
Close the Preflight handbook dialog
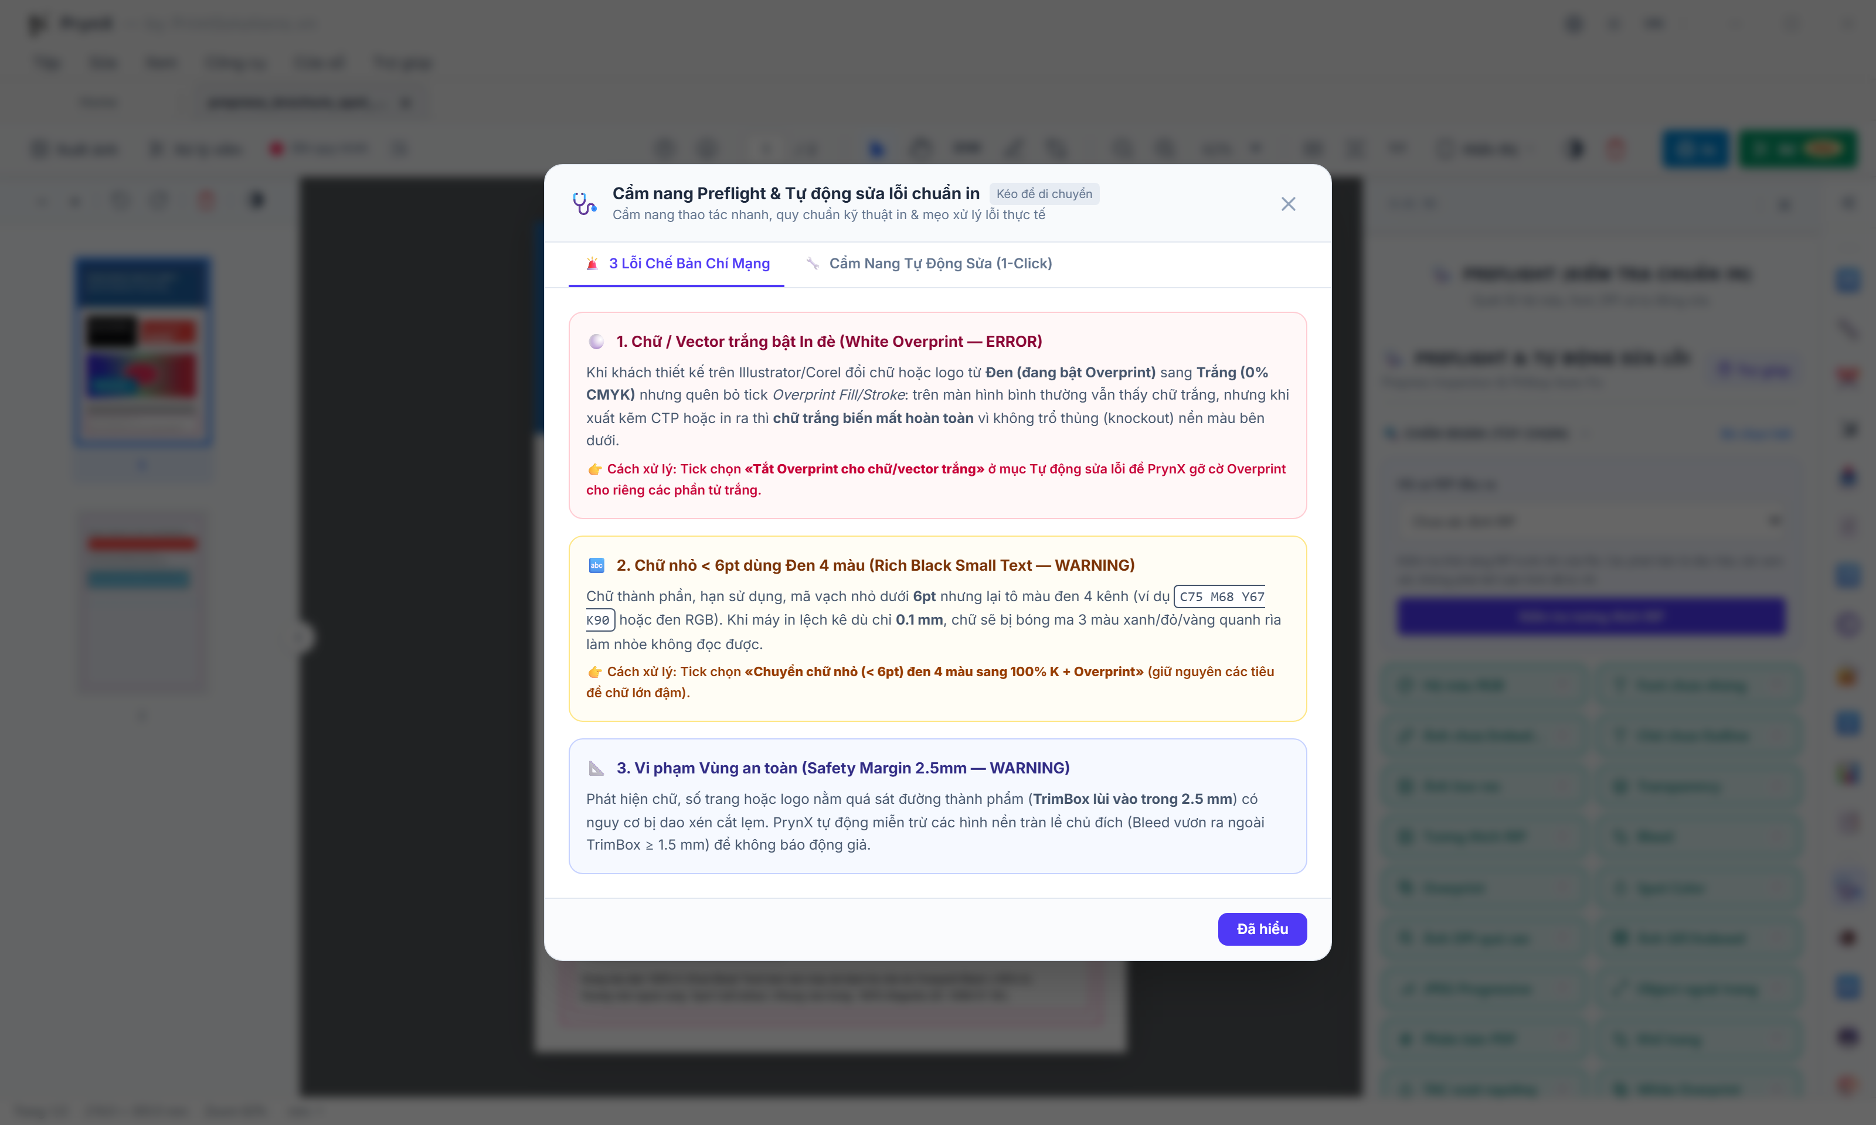coord(1287,204)
